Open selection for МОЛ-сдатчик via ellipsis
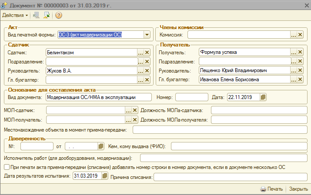 point(128,111)
